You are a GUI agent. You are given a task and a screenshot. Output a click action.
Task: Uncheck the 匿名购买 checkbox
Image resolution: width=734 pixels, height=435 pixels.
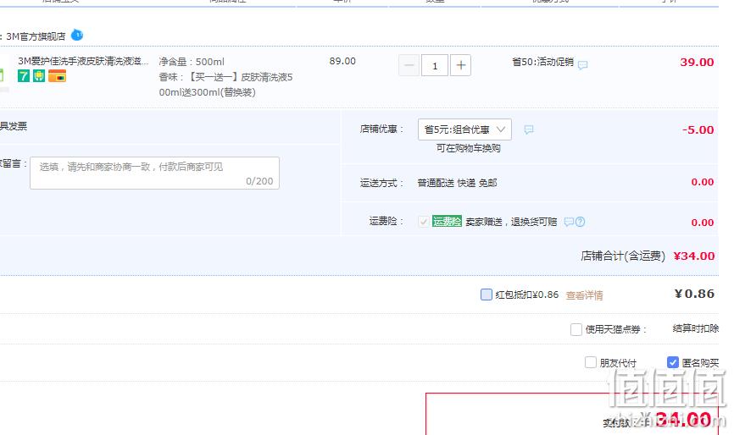[x=673, y=362]
